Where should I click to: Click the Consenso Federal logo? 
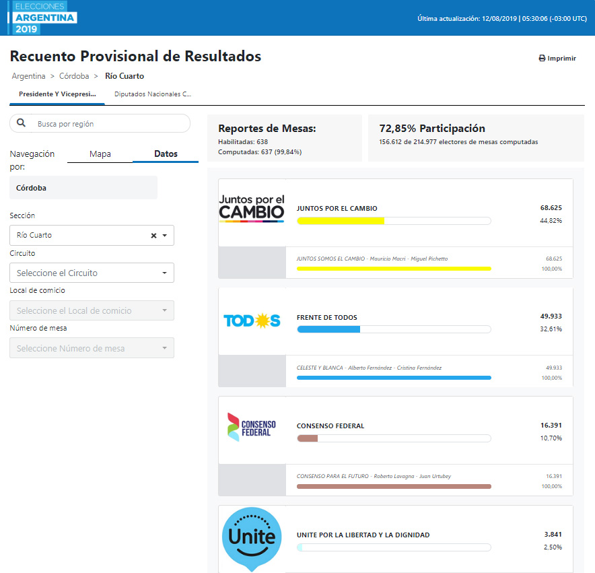252,427
